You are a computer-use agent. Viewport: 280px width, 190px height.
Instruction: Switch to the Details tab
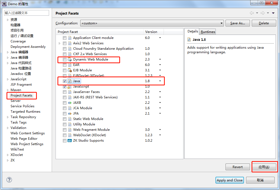(x=192, y=31)
